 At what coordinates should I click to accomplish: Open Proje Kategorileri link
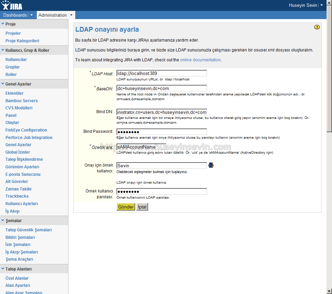(22, 41)
